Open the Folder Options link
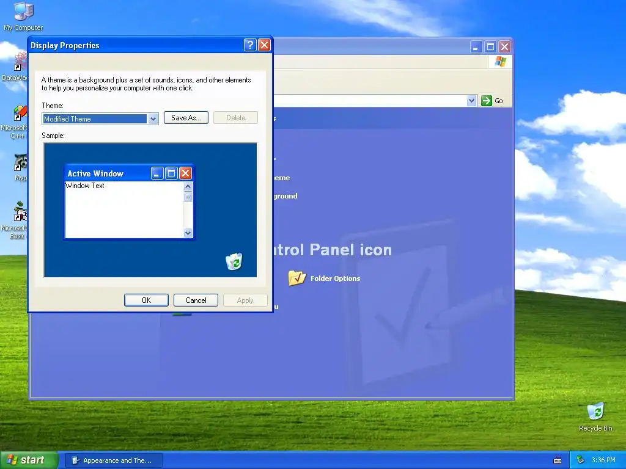This screenshot has width=626, height=469. [335, 278]
